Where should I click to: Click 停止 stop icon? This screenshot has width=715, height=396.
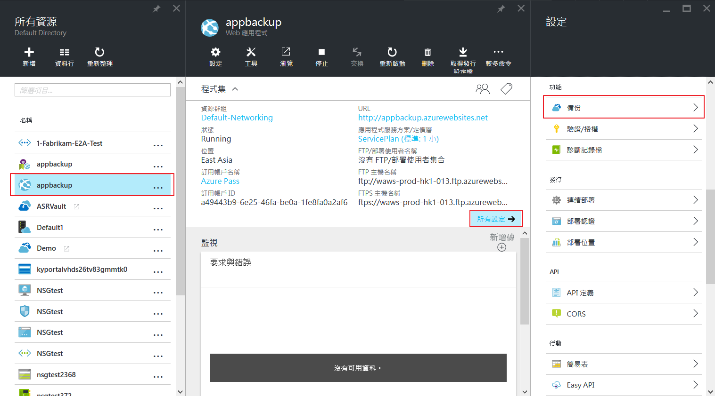click(x=321, y=52)
